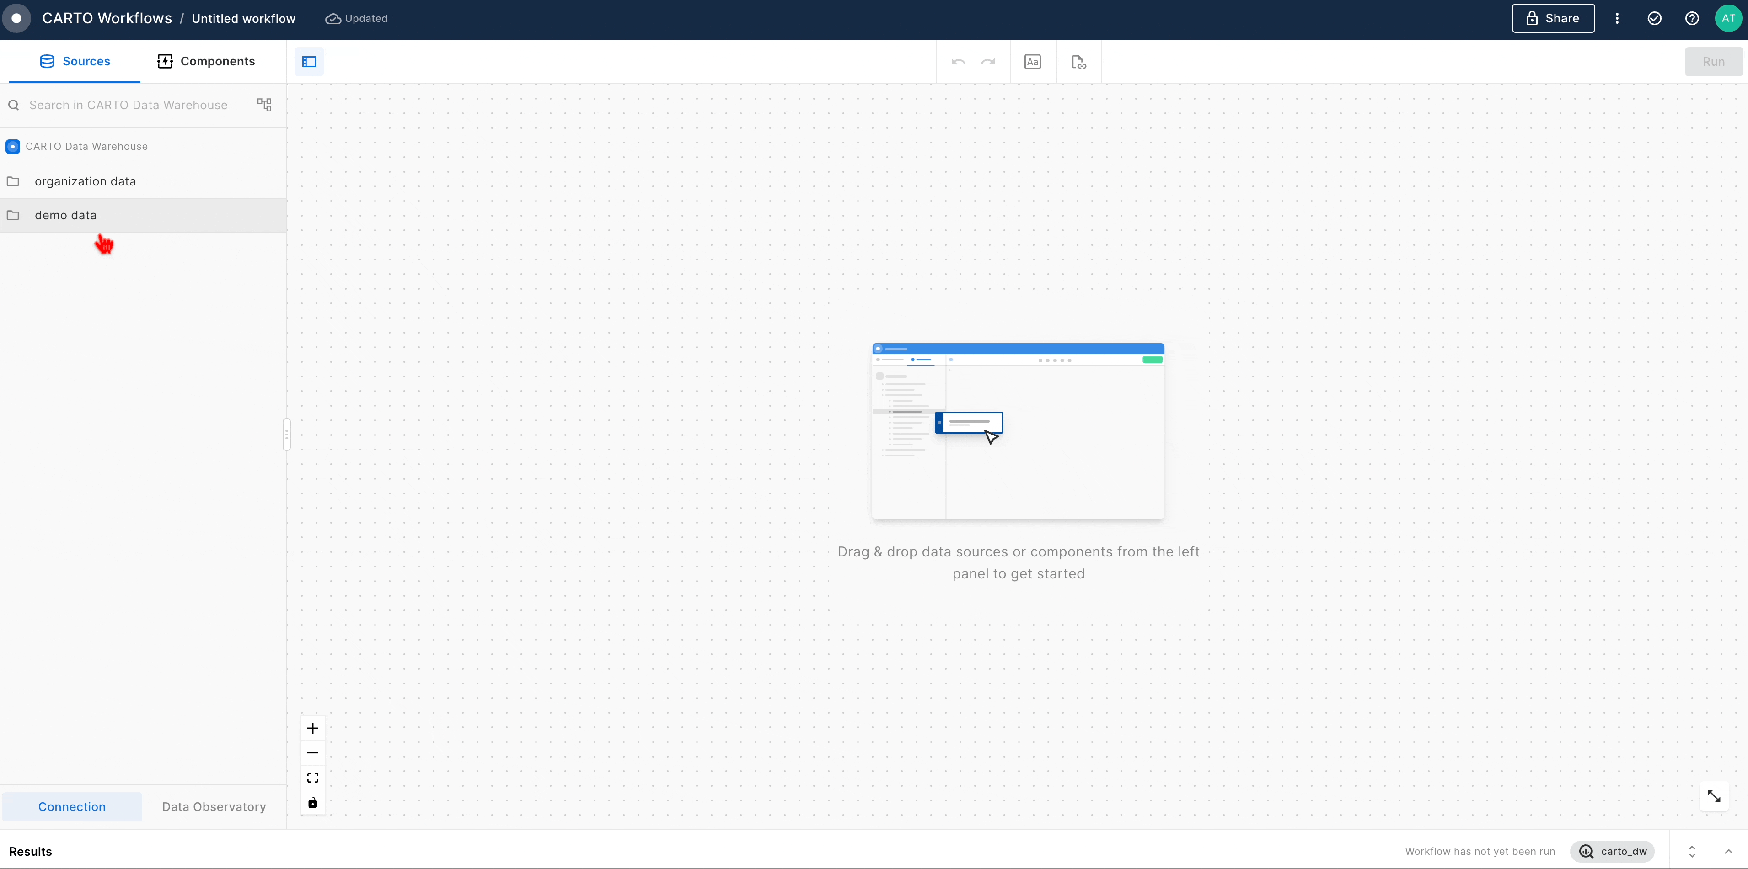
Task: Toggle canvas interactivity lock
Action: (x=313, y=803)
